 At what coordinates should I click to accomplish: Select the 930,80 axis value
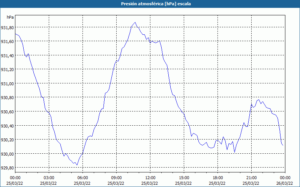[x=7, y=98]
